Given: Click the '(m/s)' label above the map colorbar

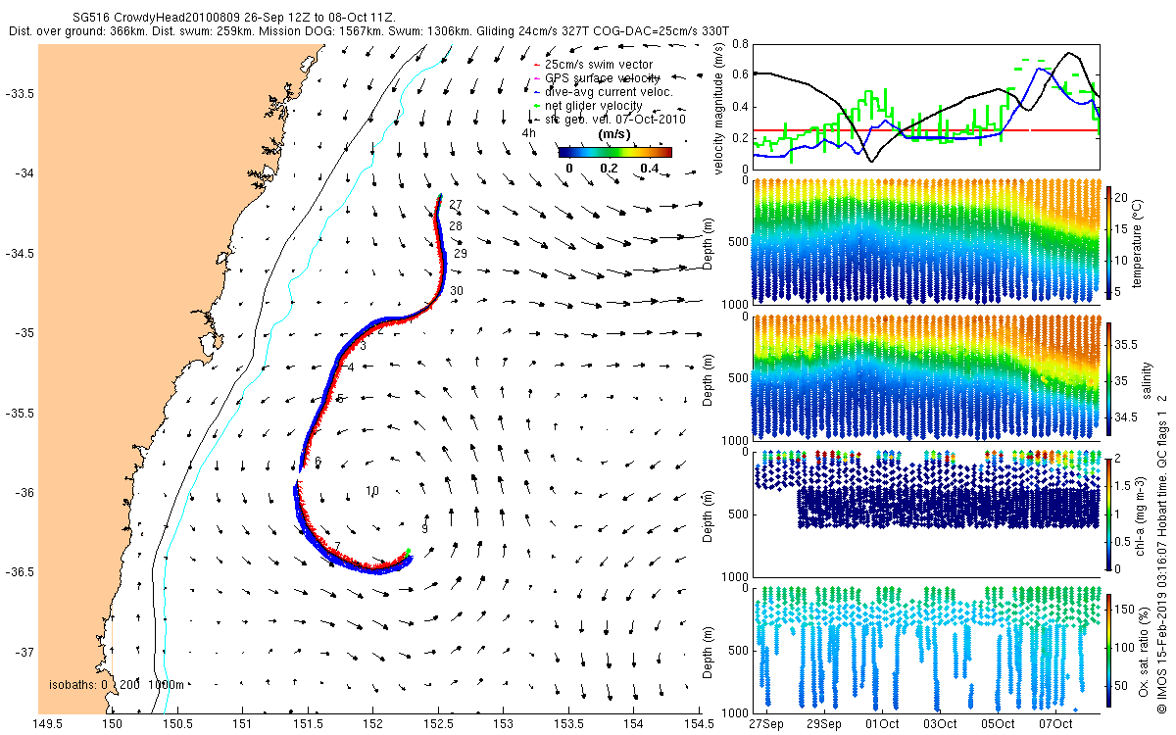Looking at the screenshot, I should point(614,133).
